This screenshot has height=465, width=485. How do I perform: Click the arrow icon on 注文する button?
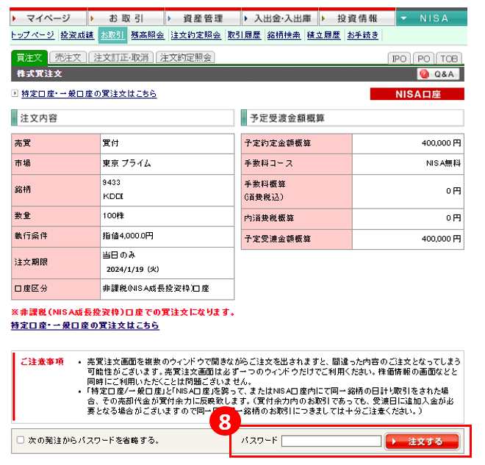pyautogui.click(x=394, y=441)
